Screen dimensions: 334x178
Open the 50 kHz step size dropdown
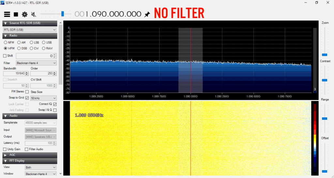[x=43, y=98]
